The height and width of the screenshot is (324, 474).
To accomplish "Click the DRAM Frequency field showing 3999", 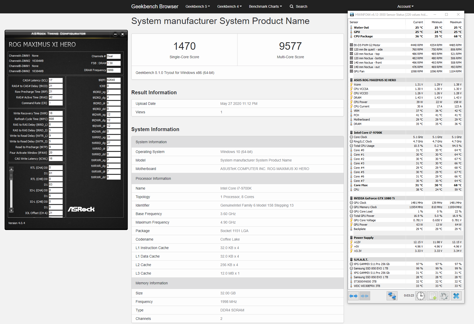I will (x=114, y=70).
